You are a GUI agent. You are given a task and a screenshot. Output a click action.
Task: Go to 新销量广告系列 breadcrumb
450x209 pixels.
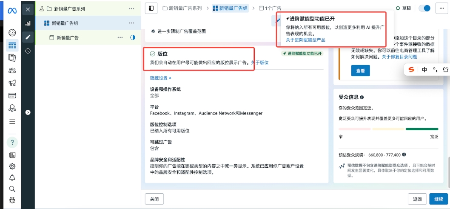182,9
